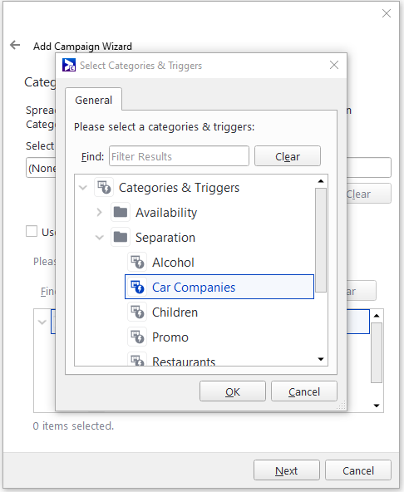Click the Separation folder icon

tap(121, 237)
